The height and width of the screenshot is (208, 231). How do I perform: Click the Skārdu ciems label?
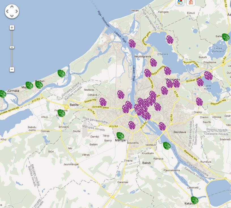(32, 129)
